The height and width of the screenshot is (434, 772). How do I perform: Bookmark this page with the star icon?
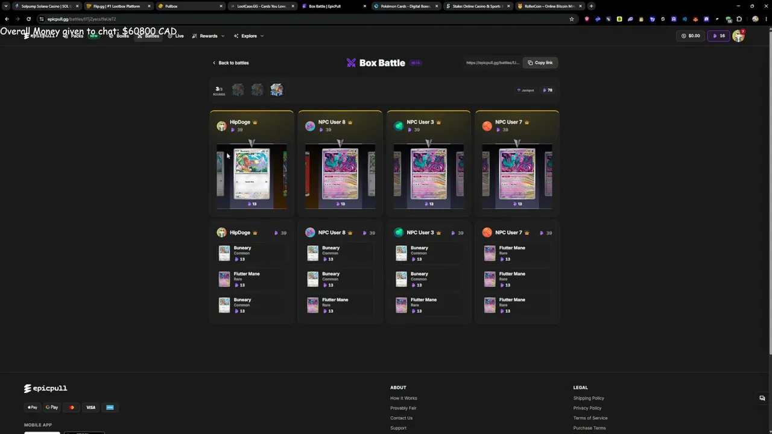[x=572, y=19]
